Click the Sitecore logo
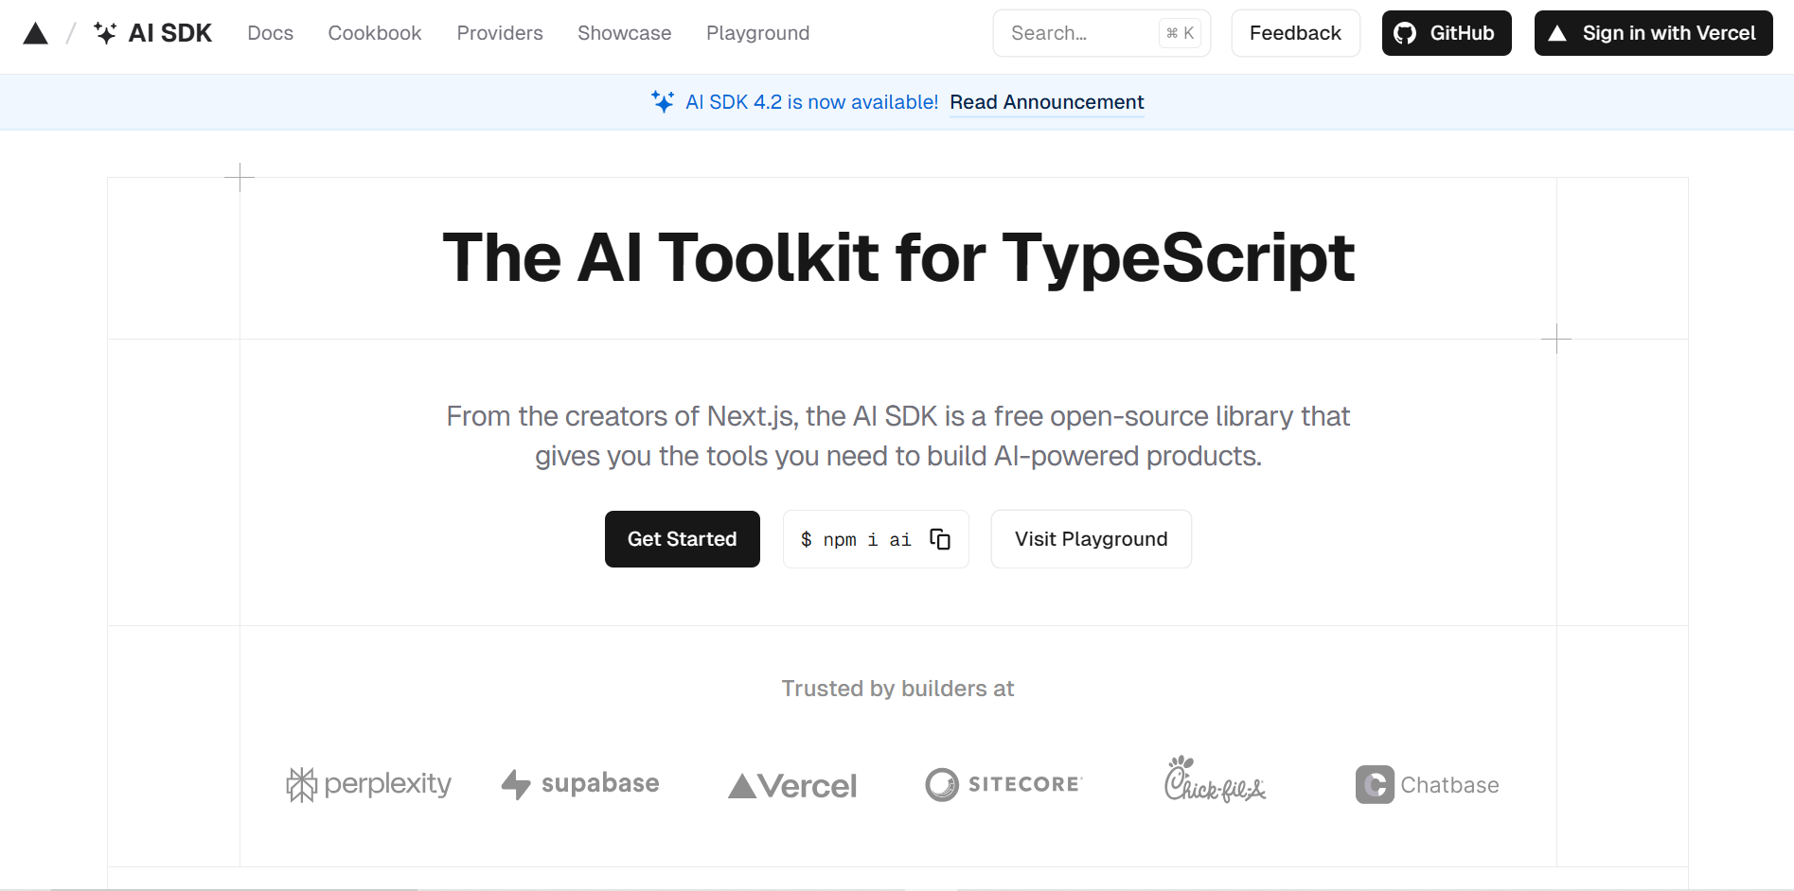Viewport: 1794px width, 891px height. [1004, 784]
